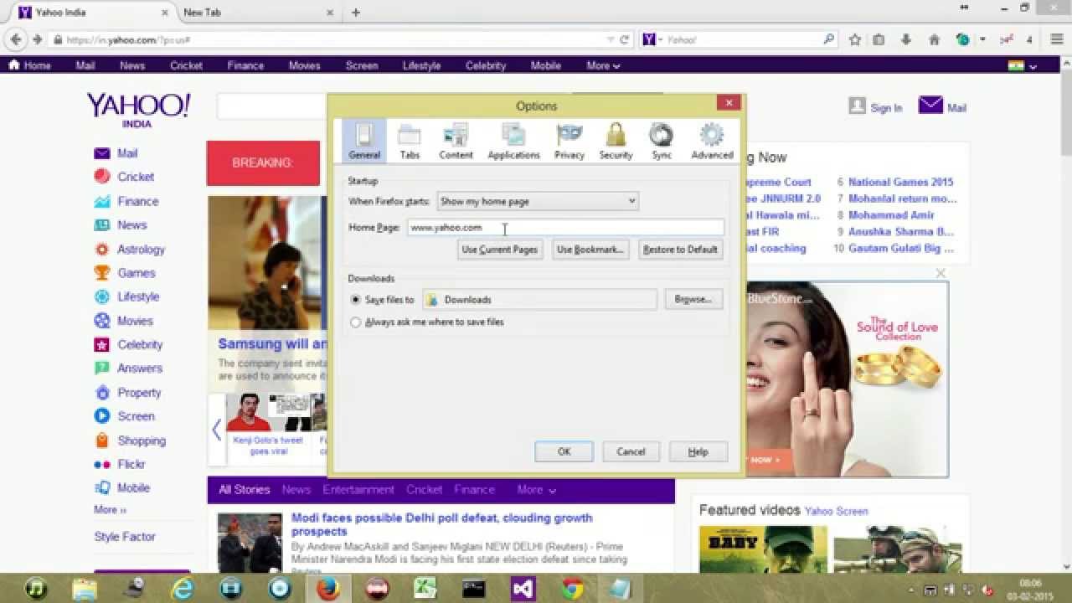Open the Sync pane in Options
This screenshot has width=1072, height=603.
662,141
